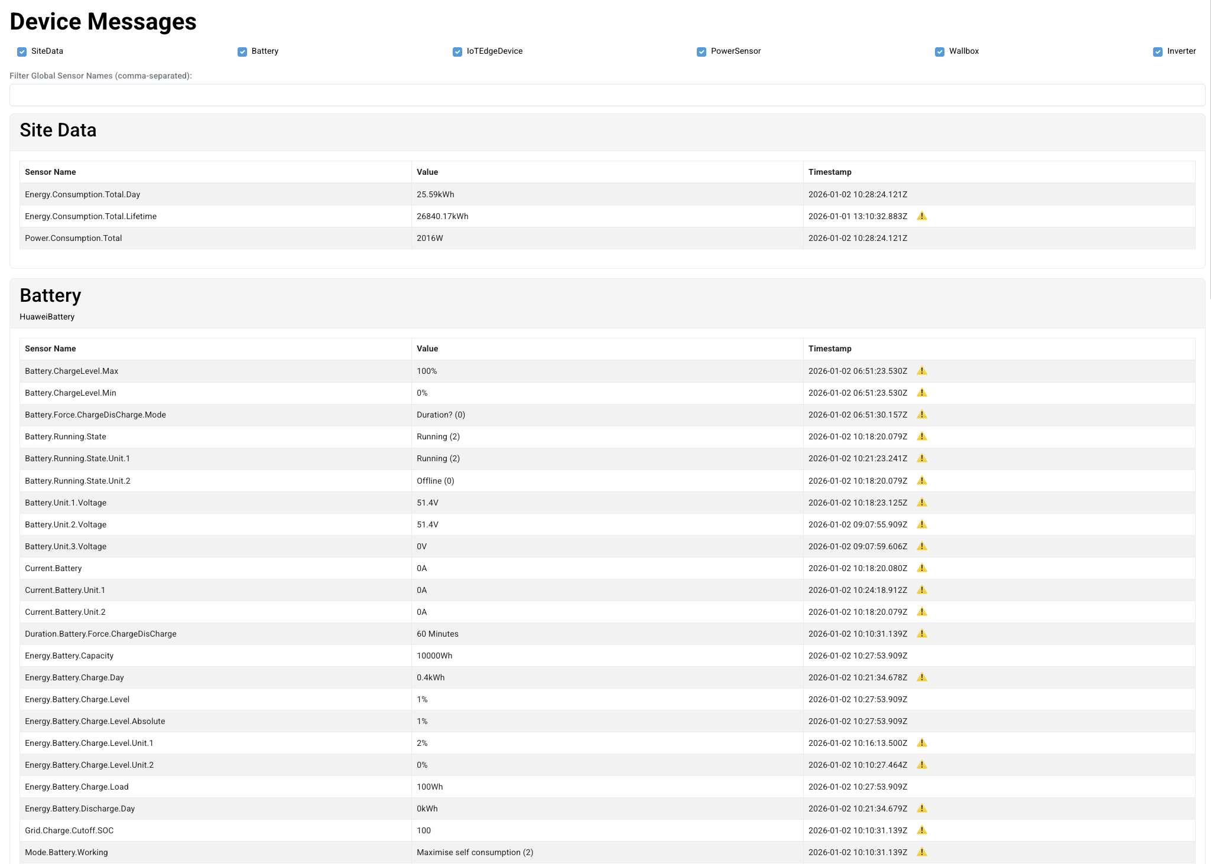Toggle the Battery filter checkbox
1211x864 pixels.
tap(242, 52)
